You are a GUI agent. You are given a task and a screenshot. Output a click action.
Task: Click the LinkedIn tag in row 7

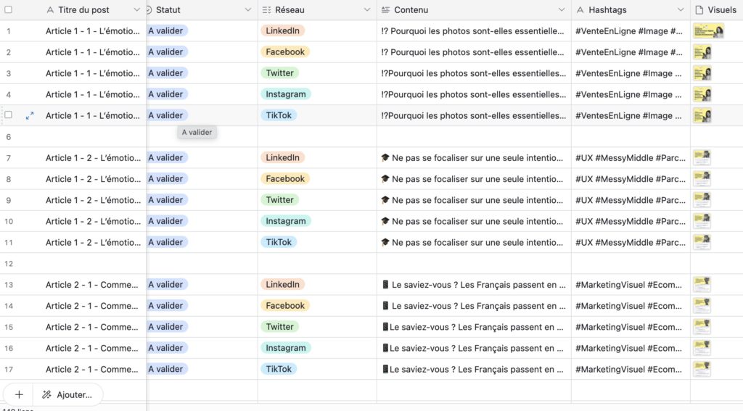click(x=282, y=158)
